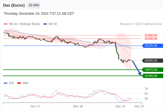Click the blue MA 50 legend swatch
The width and height of the screenshot is (164, 111).
pos(45,24)
